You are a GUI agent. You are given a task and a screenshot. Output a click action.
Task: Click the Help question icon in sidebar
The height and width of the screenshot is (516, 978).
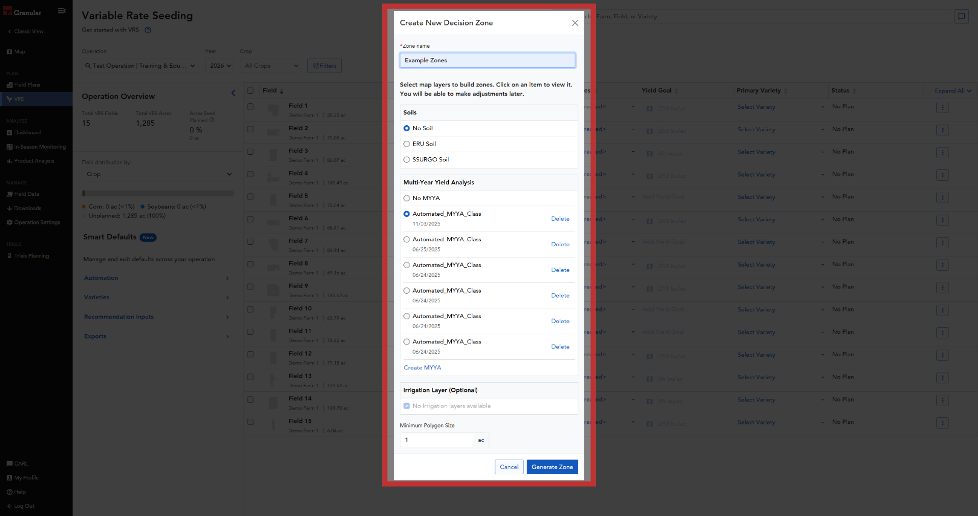tap(9, 492)
